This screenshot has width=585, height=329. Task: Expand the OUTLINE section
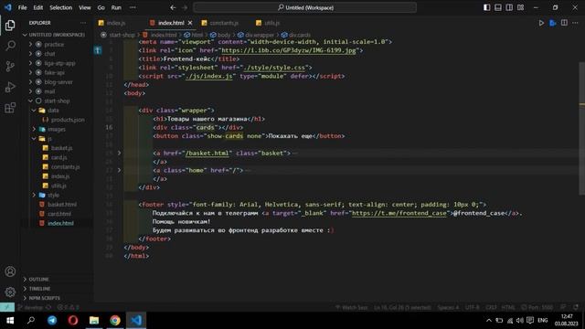click(38, 280)
